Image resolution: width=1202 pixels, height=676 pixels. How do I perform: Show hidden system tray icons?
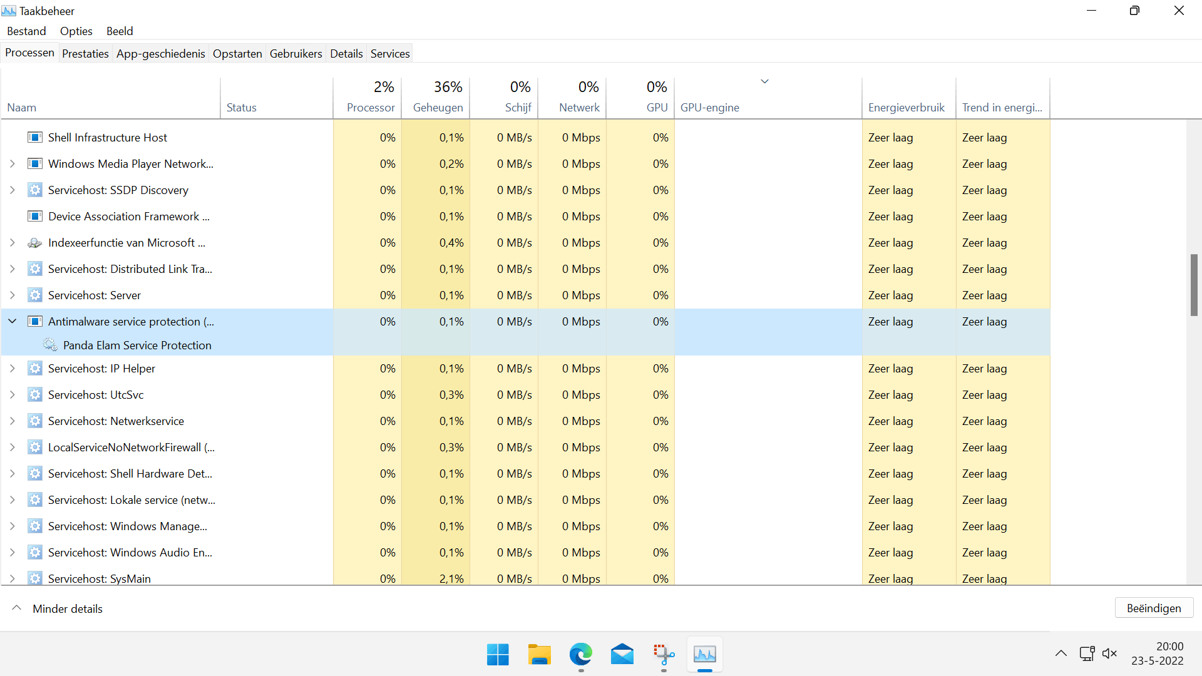(x=1061, y=653)
